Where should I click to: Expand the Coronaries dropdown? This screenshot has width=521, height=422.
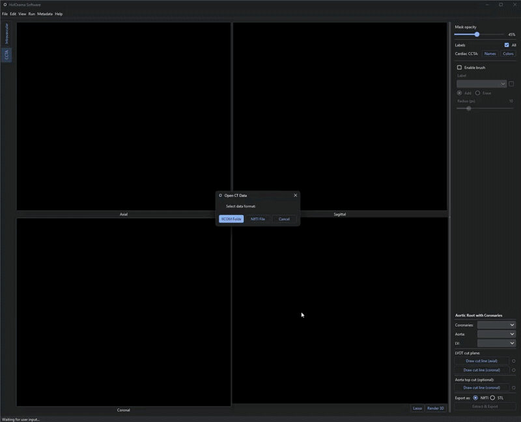(x=496, y=325)
